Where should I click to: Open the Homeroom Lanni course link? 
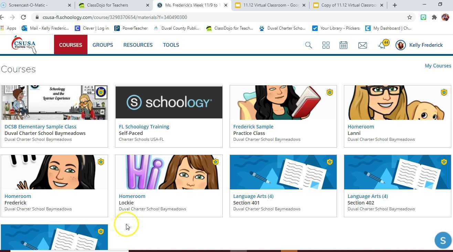[361, 127]
